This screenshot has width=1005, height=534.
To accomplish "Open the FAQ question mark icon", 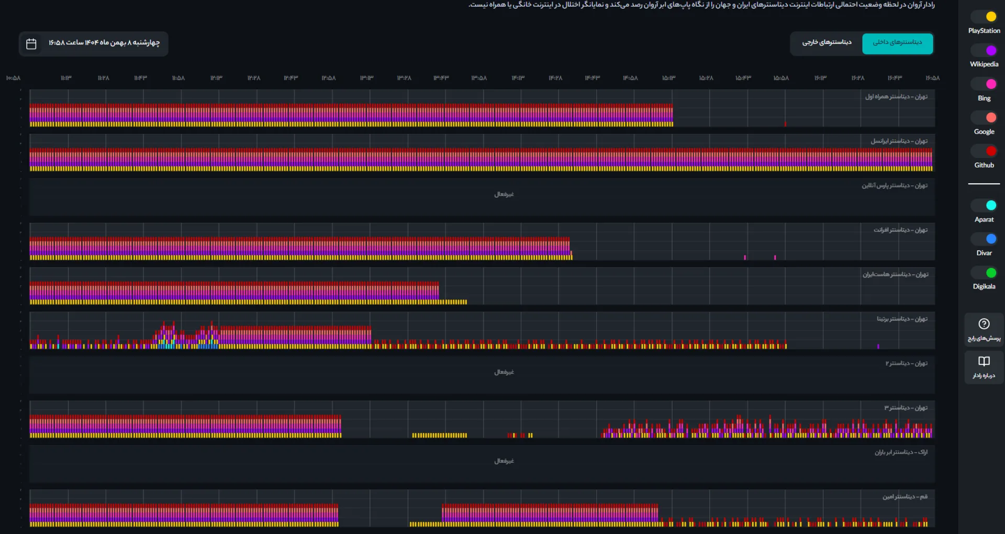I will [984, 324].
